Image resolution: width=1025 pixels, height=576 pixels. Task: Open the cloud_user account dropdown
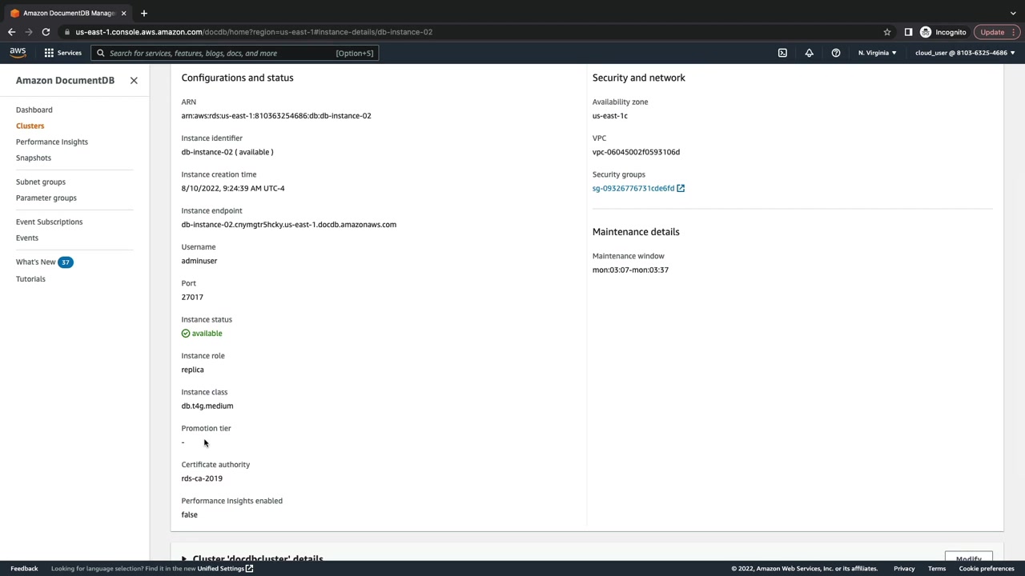click(x=965, y=53)
